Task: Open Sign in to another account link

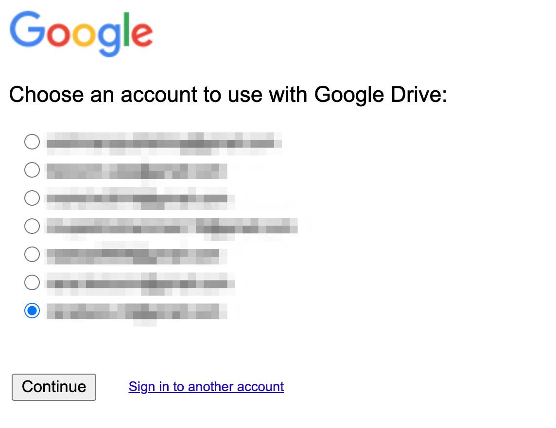Action: click(x=206, y=387)
